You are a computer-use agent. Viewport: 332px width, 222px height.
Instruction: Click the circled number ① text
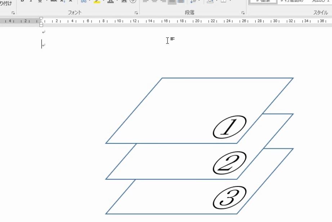(x=229, y=127)
